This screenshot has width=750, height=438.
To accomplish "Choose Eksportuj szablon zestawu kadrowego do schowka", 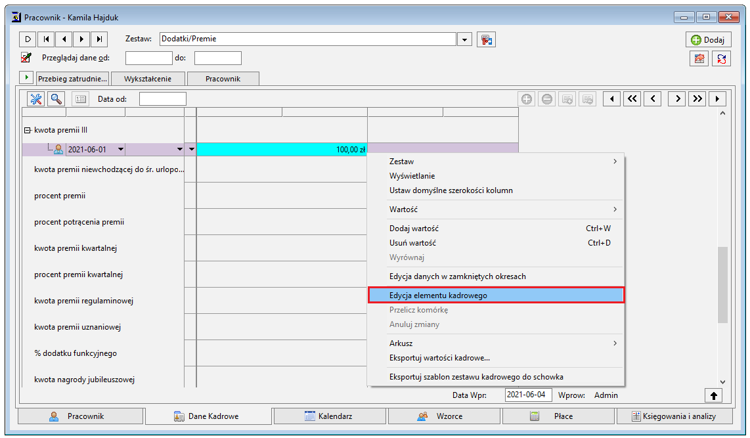I will point(496,377).
